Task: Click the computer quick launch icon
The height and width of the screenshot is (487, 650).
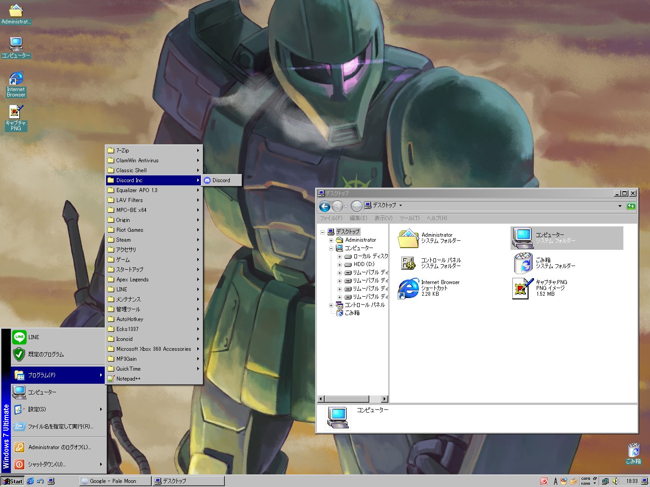Action: coord(51,481)
